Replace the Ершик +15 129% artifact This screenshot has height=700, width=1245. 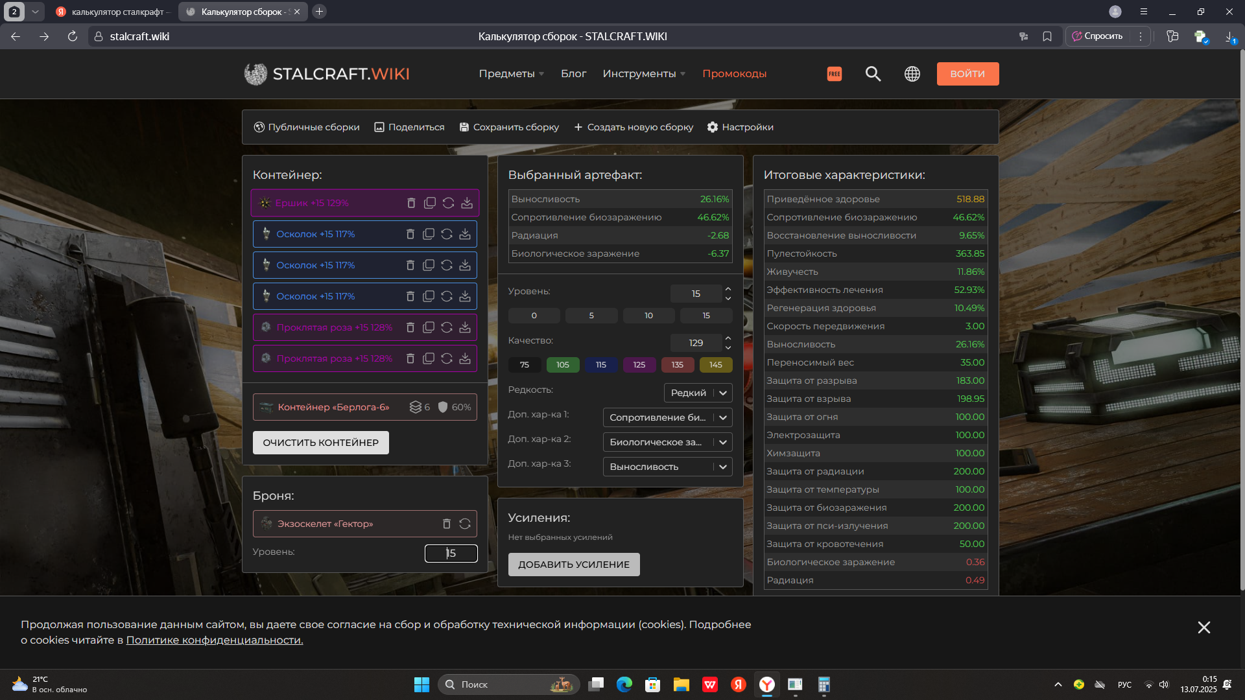pyautogui.click(x=448, y=203)
